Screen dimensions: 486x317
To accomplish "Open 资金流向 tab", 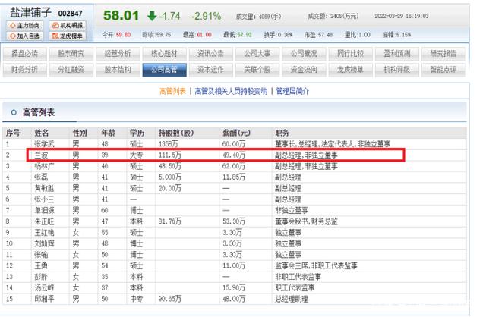I will (x=304, y=70).
